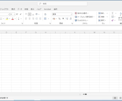Apply accounting currency format icon
The image size is (122, 101).
click(54, 19)
